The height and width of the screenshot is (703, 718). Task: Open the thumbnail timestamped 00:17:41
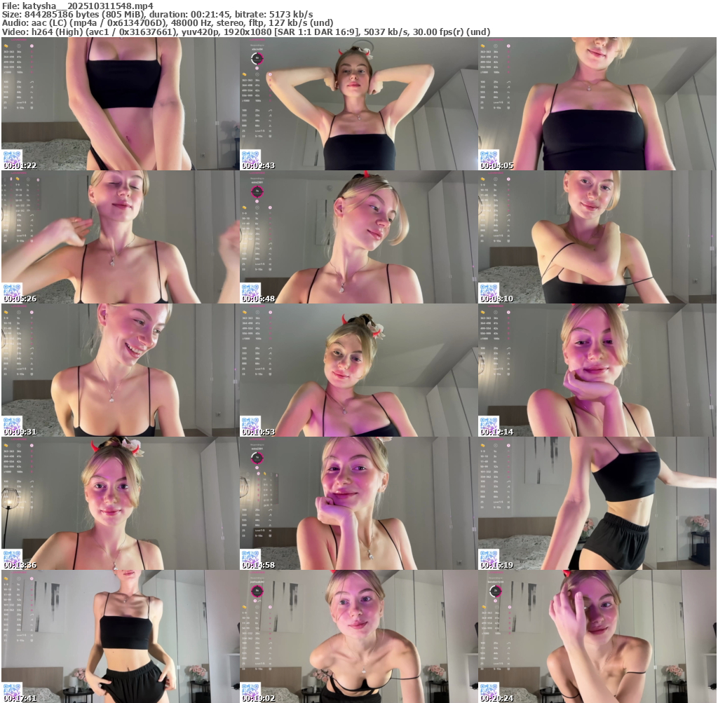point(120,636)
